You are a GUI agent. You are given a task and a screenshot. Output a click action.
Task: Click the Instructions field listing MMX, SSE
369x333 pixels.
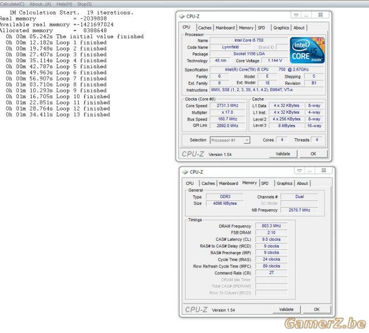(x=266, y=90)
